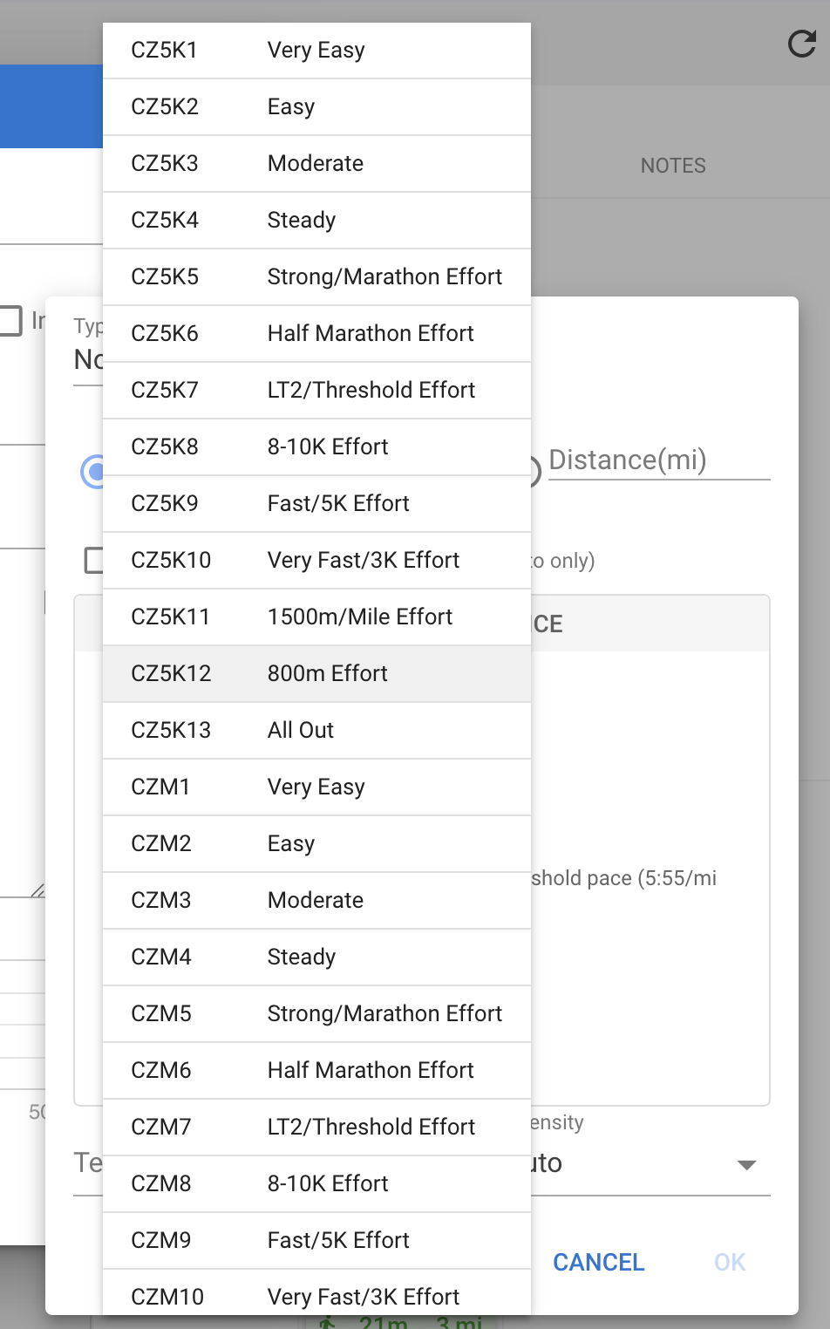
Task: Click the Distance(mi) input field
Action: (658, 460)
